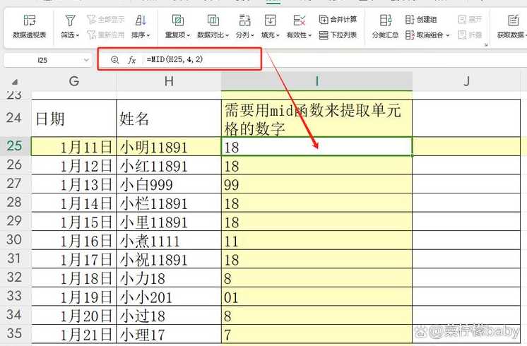Click the magnifier icon beside fx
527x346 pixels.
point(114,60)
